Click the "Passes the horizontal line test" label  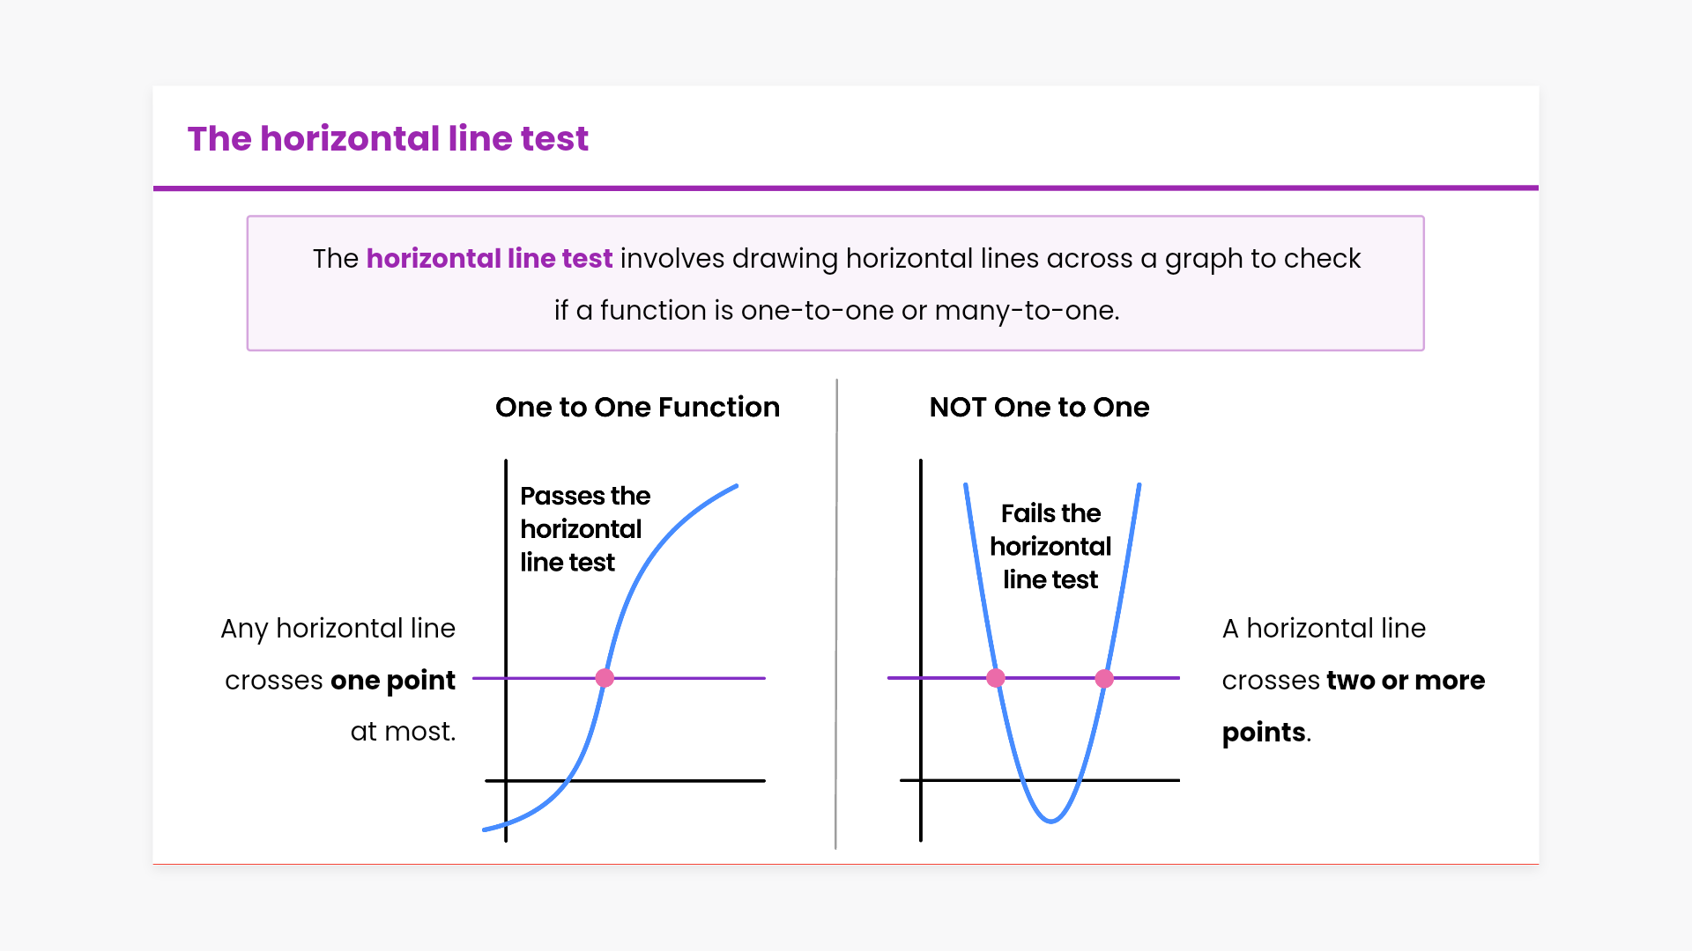(x=584, y=529)
